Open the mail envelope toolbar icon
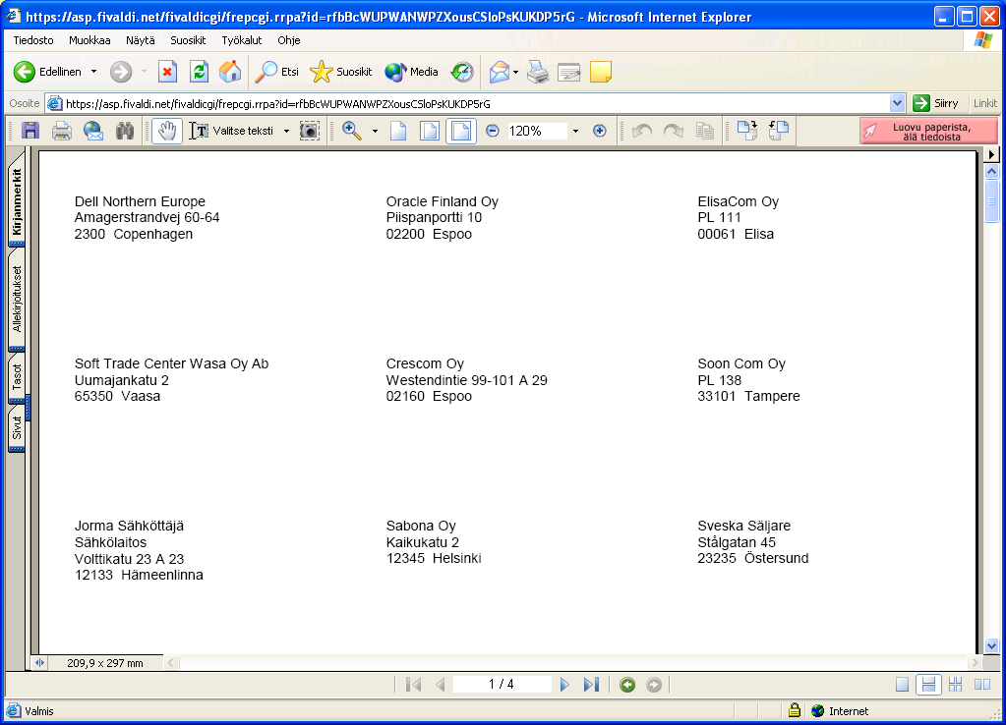1006x725 pixels. click(500, 72)
